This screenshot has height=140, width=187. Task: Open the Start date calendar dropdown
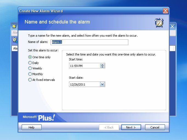[102, 84]
